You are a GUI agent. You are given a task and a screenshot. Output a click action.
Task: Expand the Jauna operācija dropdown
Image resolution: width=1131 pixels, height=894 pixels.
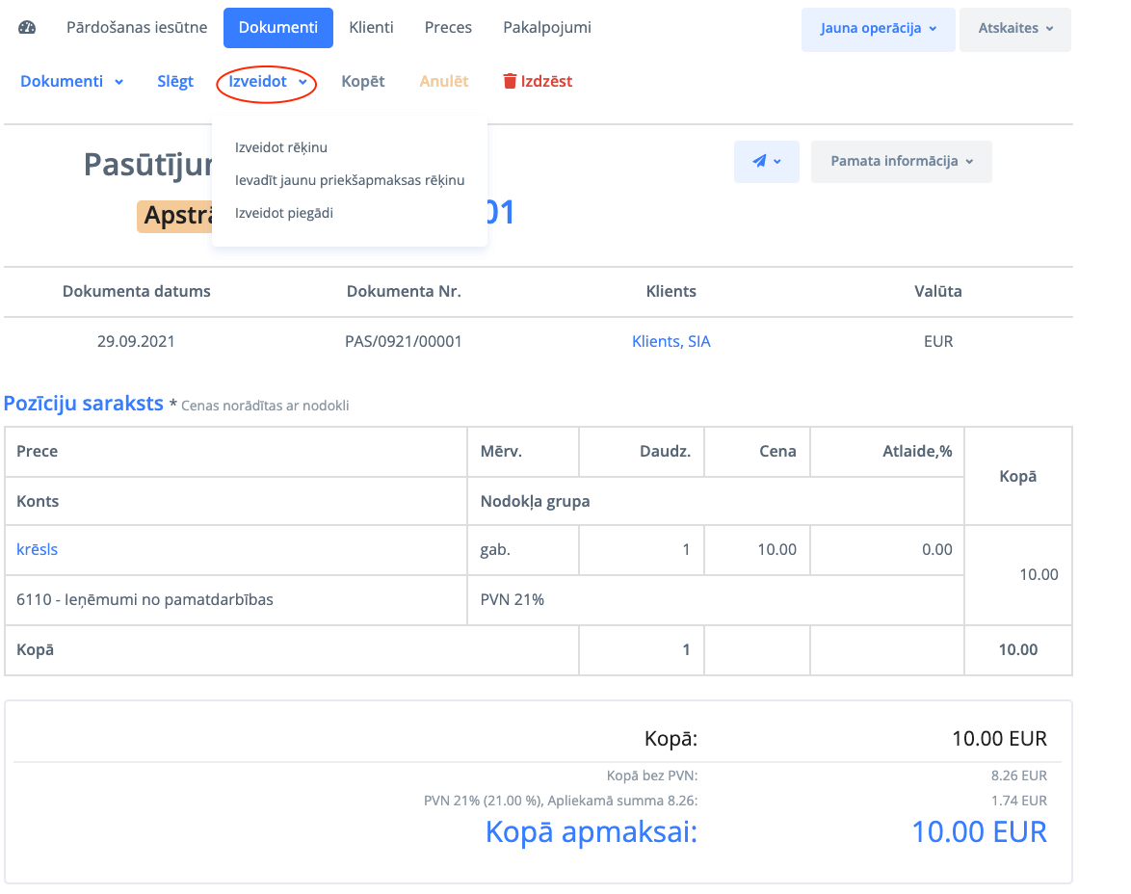[879, 29]
